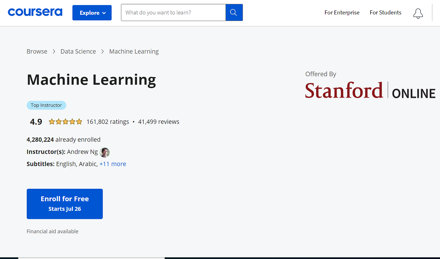
Task: Expand the subtitles list with +11 more
Action: (113, 164)
